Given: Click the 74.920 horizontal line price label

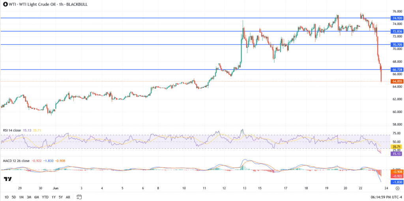Looking at the screenshot, I should (397, 18).
